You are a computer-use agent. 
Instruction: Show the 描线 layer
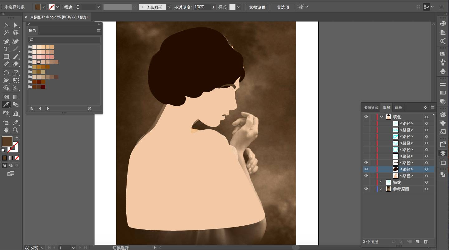point(366,182)
